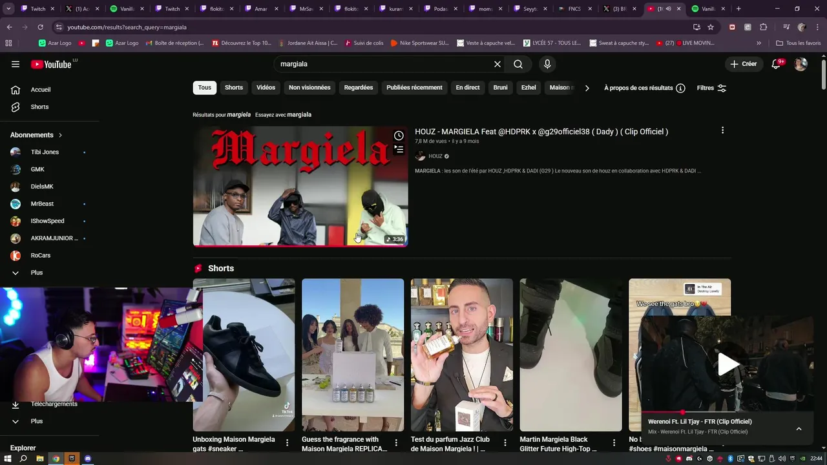Select the Vidéos filter chip
827x465 pixels.
266,88
